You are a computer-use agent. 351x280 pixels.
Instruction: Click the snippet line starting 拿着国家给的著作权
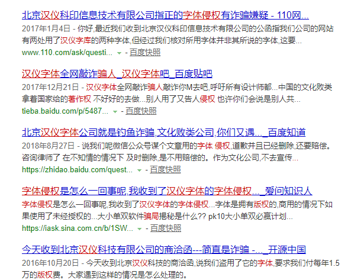[161, 99]
